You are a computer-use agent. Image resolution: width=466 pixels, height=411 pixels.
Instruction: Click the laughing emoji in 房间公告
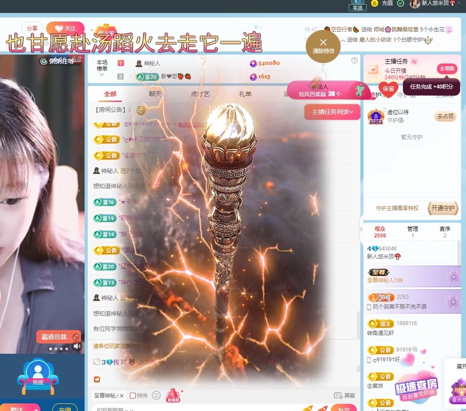coord(141,110)
